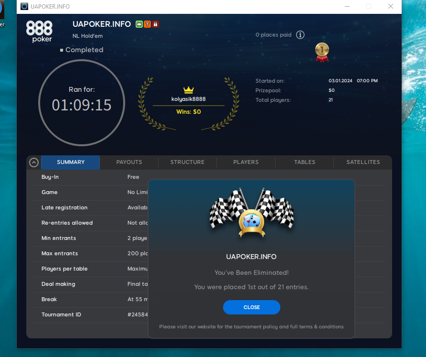Open the info icon beside places paid

click(300, 35)
